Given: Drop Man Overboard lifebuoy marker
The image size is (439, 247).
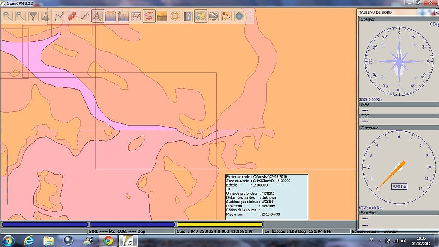Looking at the screenshot, I should tap(175, 16).
